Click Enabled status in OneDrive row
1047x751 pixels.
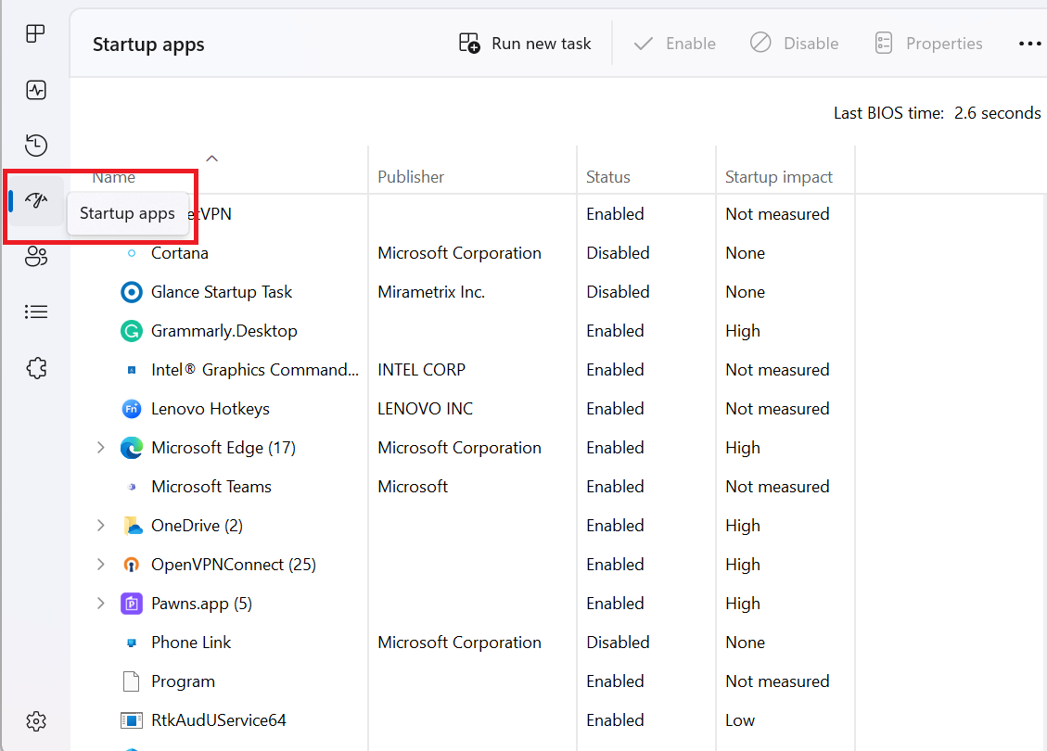[615, 526]
